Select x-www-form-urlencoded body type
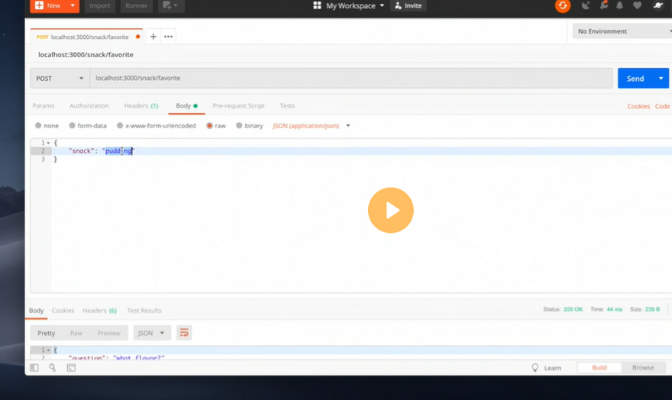Viewport: 672px width, 400px height. (157, 125)
